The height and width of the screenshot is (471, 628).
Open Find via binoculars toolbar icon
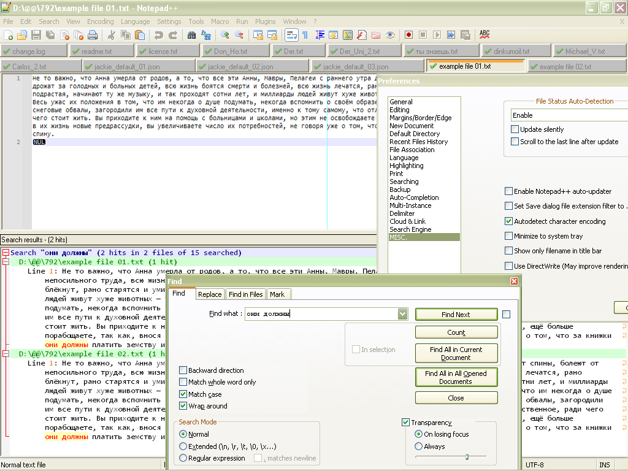pos(191,35)
